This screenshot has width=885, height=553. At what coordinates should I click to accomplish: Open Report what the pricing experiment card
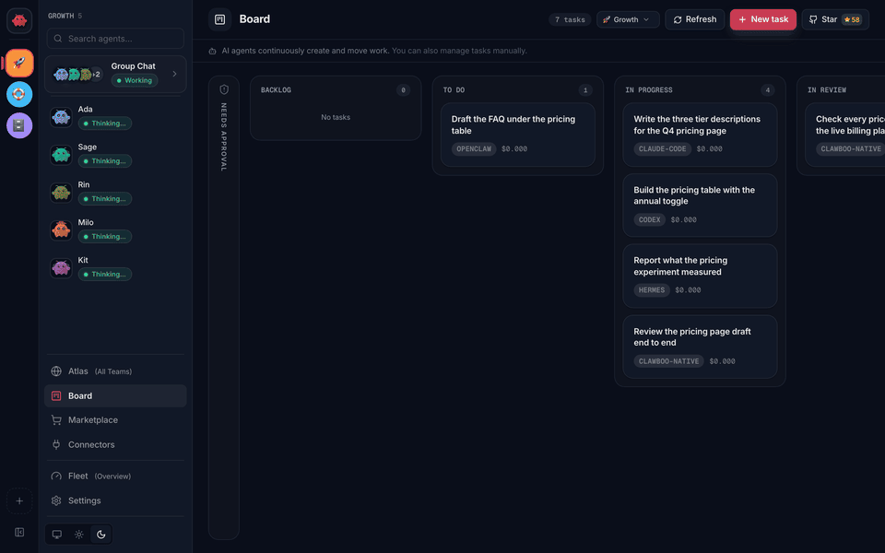click(700, 276)
